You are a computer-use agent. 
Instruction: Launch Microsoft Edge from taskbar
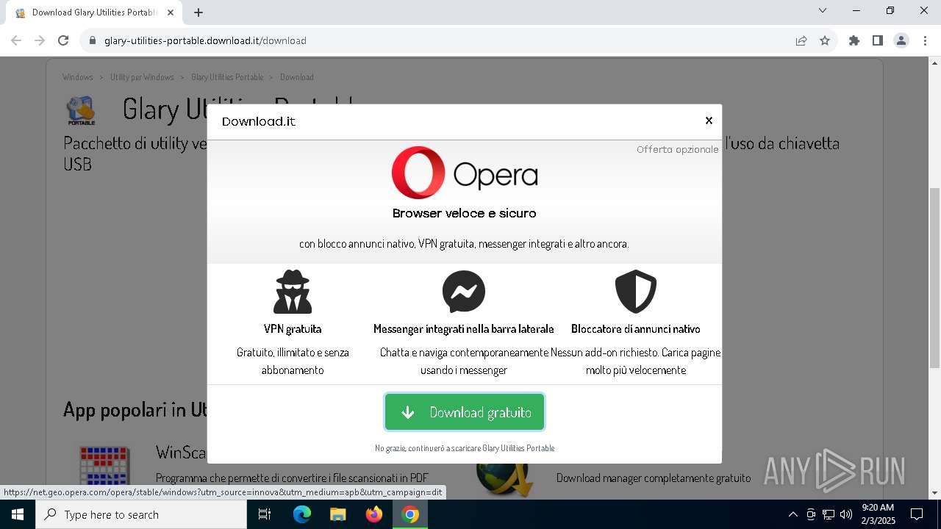point(302,514)
